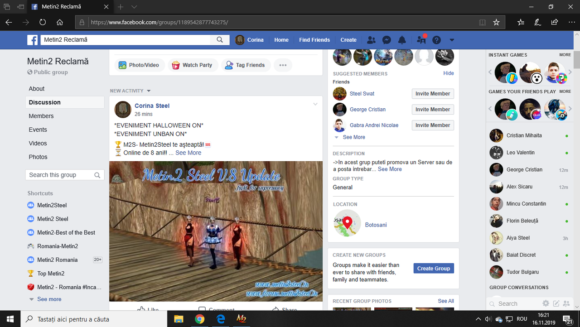Image resolution: width=580 pixels, height=327 pixels.
Task: Open the New Activity sort dropdown
Action: pyautogui.click(x=130, y=91)
